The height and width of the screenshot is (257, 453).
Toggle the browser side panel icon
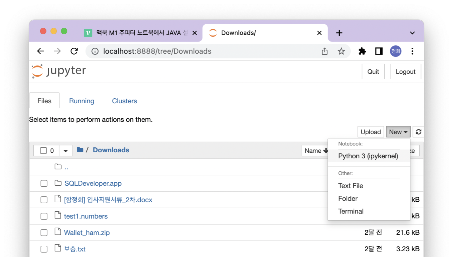point(379,51)
